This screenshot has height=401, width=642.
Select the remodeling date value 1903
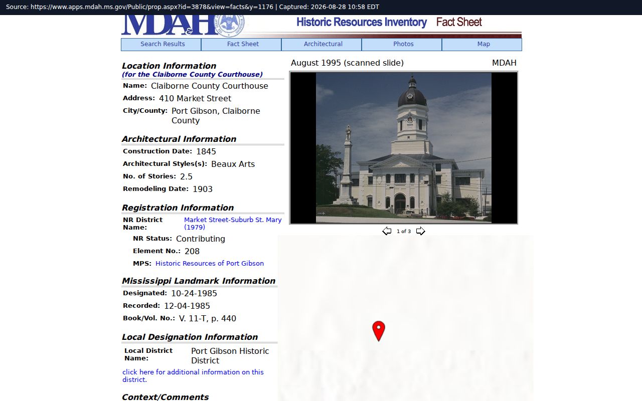click(203, 189)
